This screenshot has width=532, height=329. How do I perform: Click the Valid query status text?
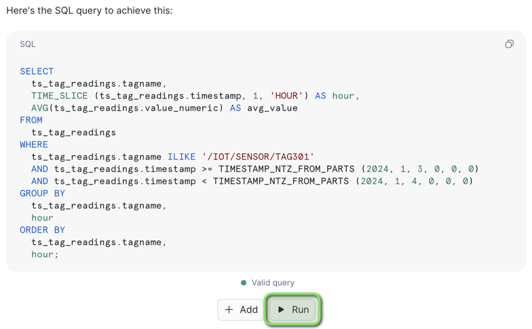[273, 283]
